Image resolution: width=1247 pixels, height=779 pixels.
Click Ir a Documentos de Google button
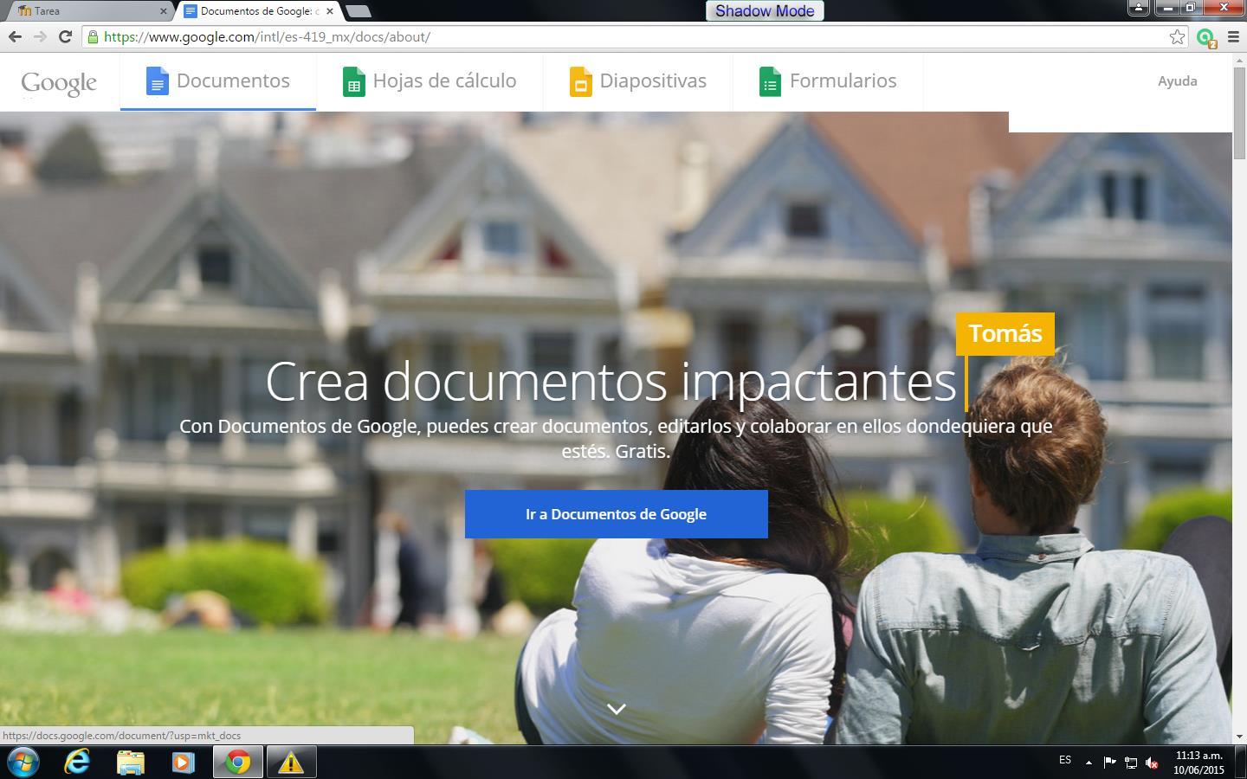(x=616, y=514)
